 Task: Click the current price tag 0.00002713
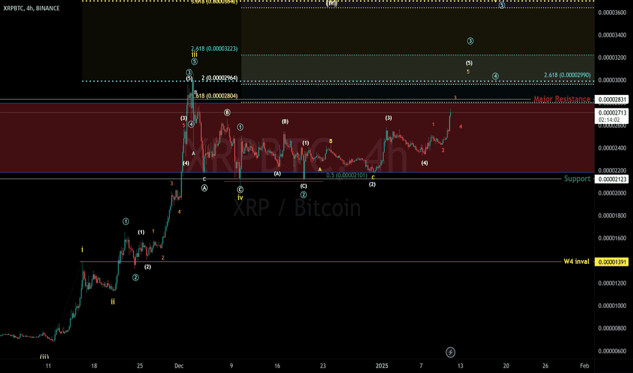point(613,113)
